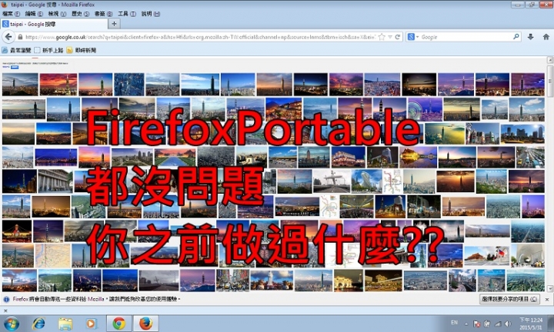Open the 書籤 (B) menu
This screenshot has height=332, width=554.
click(103, 14)
